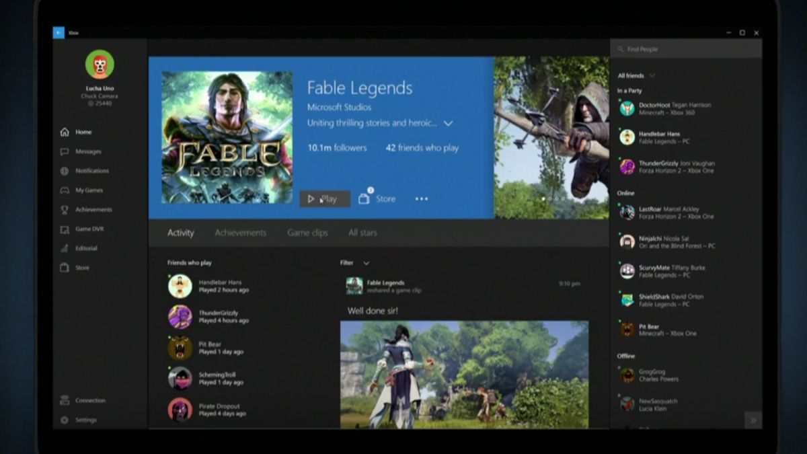Open the Store bag icon in sidebar

click(65, 268)
